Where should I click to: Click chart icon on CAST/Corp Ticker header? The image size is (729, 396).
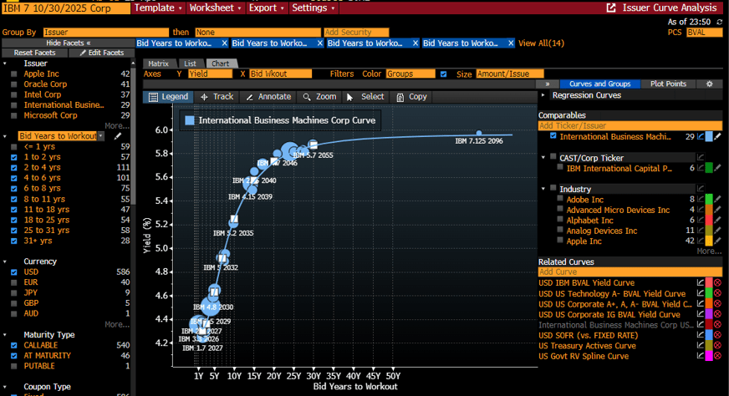click(x=701, y=158)
